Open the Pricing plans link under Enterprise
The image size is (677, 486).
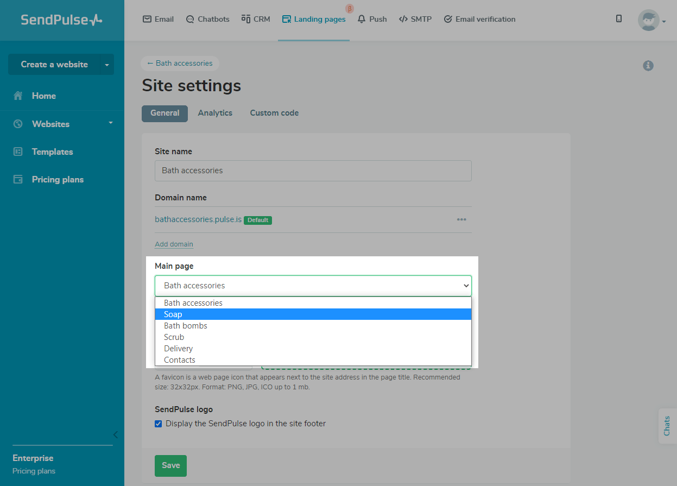(34, 471)
